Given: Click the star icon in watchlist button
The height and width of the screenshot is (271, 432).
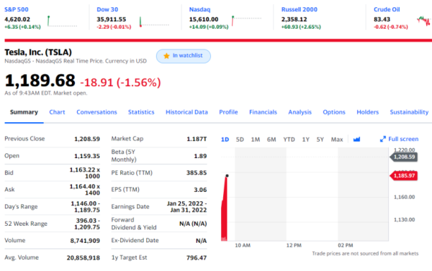Looking at the screenshot, I should click(x=166, y=56).
